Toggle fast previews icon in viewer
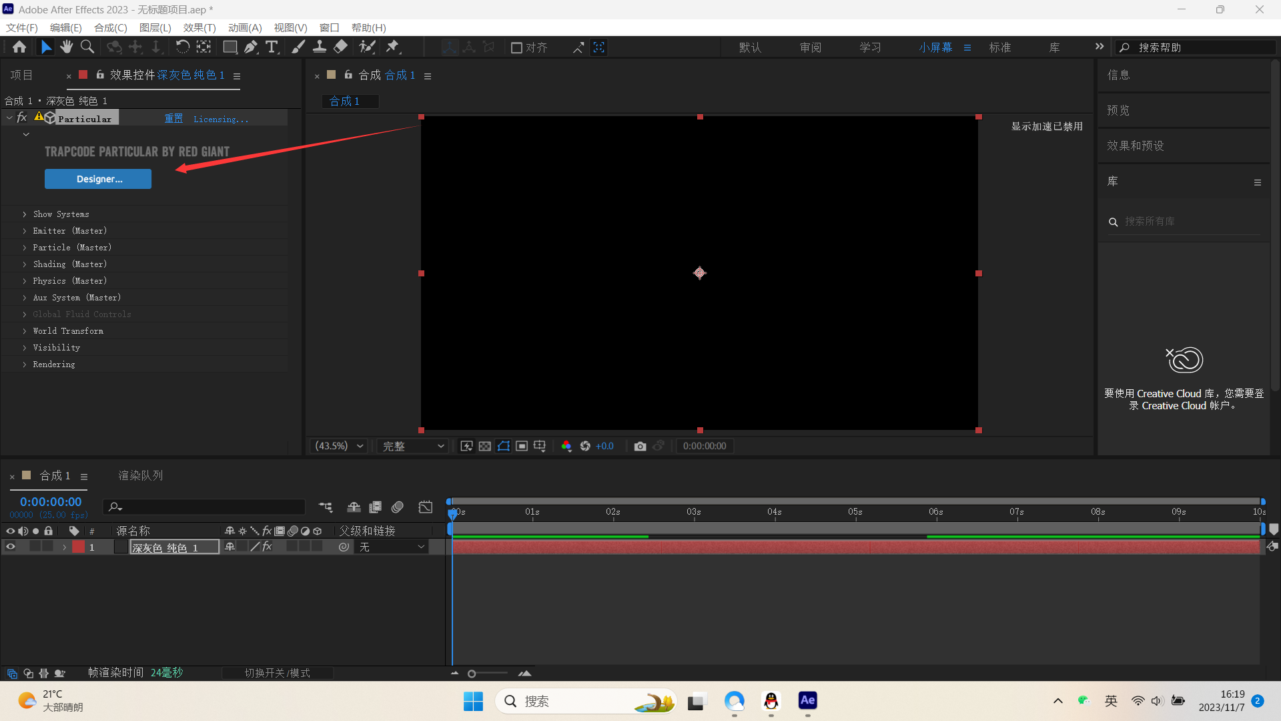The width and height of the screenshot is (1281, 721). point(466,446)
